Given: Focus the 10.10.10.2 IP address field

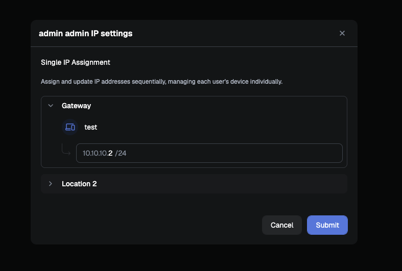Looking at the screenshot, I should 209,153.
